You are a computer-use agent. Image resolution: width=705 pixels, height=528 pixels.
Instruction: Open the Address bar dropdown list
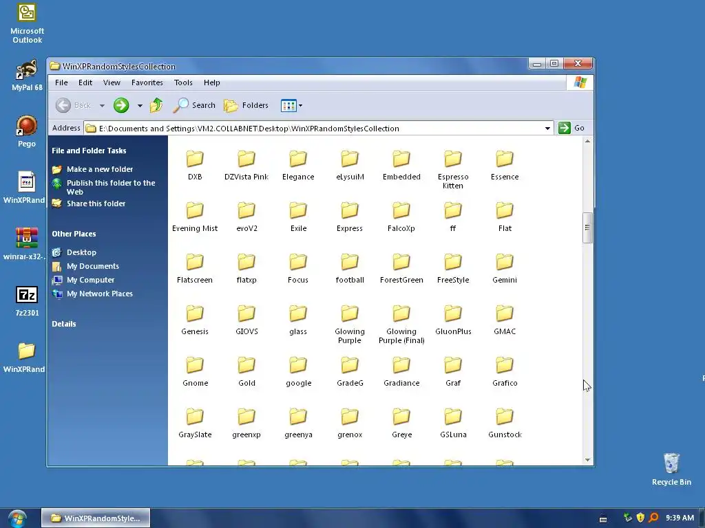click(547, 129)
